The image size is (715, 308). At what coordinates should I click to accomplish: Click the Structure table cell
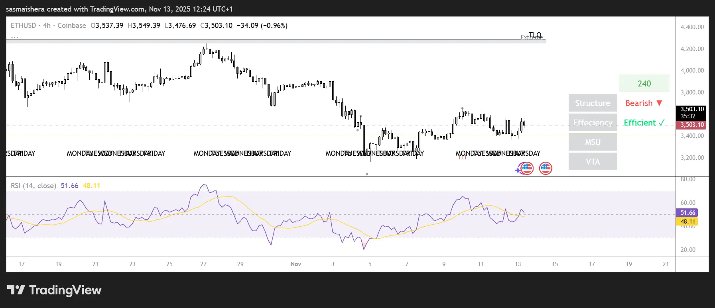pos(593,103)
